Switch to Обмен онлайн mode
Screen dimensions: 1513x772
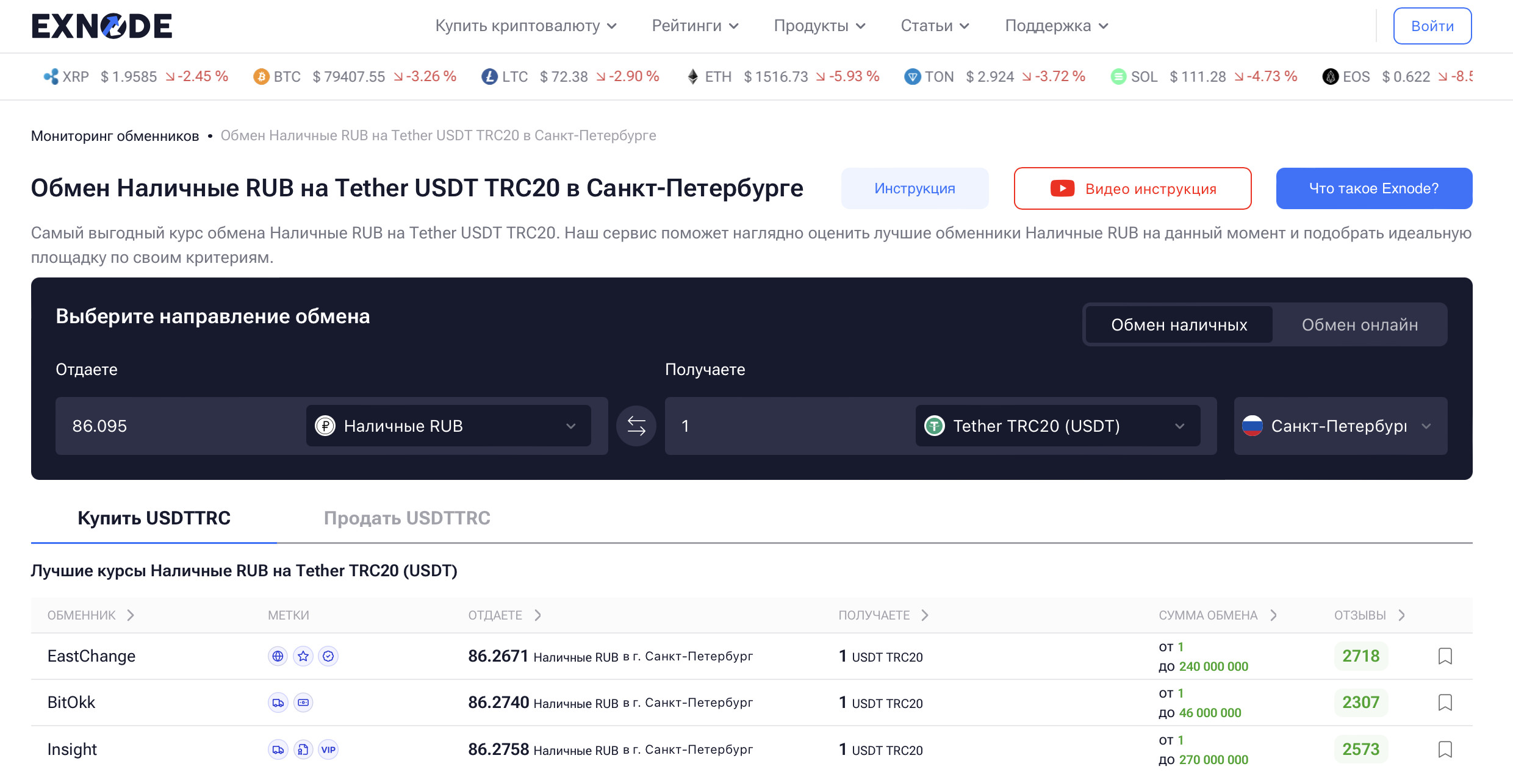(1359, 325)
